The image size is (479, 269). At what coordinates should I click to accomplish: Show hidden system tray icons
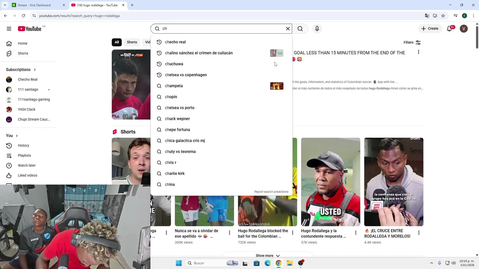(x=431, y=263)
